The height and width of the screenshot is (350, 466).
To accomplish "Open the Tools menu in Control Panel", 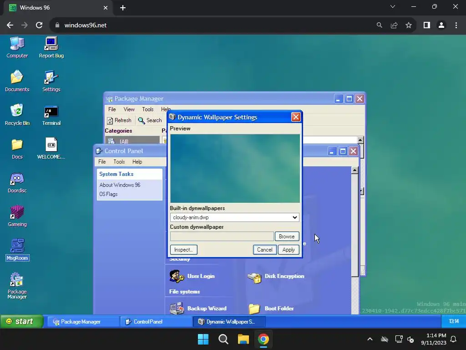I will pos(119,162).
